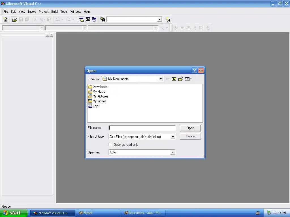The image size is (290, 217).
Task: Click the Cancel button in dialog
Action: (x=190, y=136)
